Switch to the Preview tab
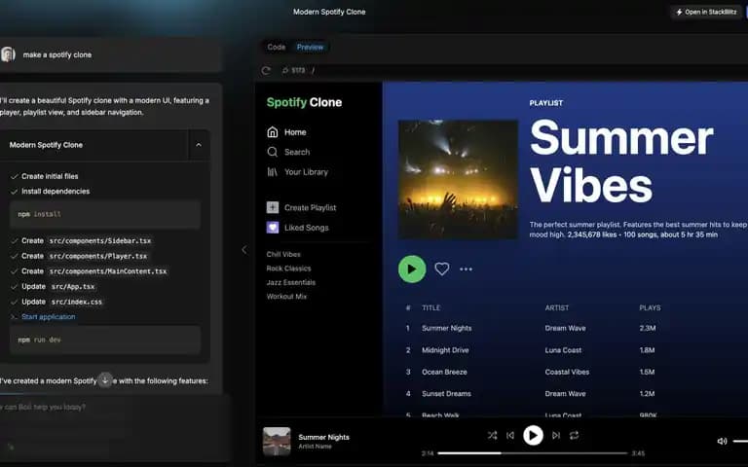 click(x=310, y=47)
